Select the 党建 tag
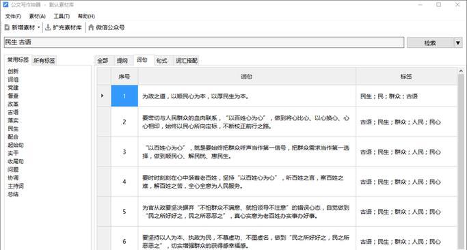Screen dimensions: 467x250 13,87
